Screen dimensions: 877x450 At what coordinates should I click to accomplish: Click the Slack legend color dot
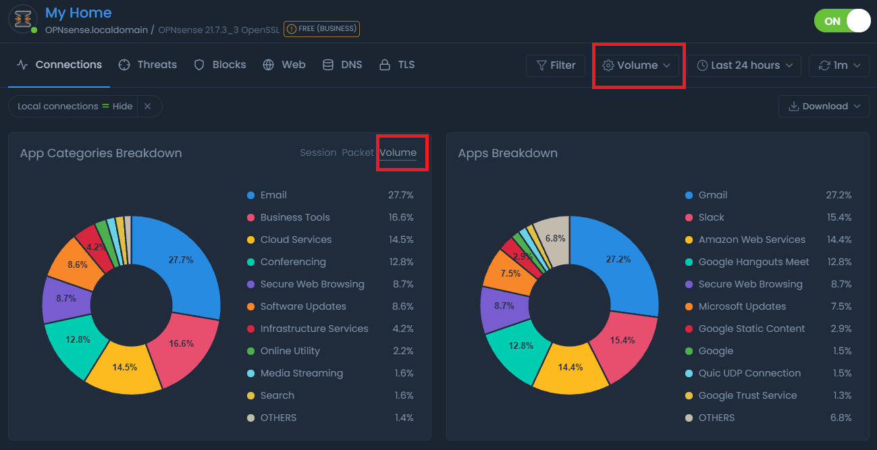(x=689, y=217)
